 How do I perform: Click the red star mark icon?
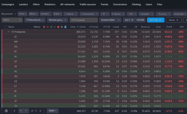point(58,27)
